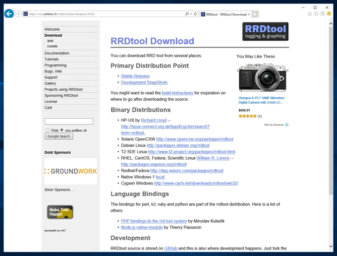Image resolution: width=337 pixels, height=256 pixels.
Task: Open Node.js native module link
Action: click(x=142, y=227)
